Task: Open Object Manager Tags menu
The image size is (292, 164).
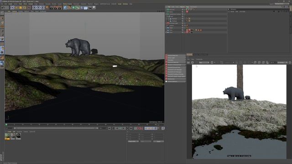Action: 188,7
